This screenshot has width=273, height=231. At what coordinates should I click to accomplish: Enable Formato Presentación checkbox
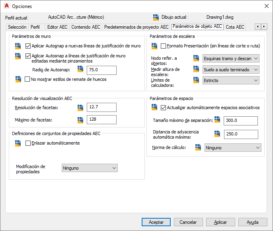[x=163, y=46]
